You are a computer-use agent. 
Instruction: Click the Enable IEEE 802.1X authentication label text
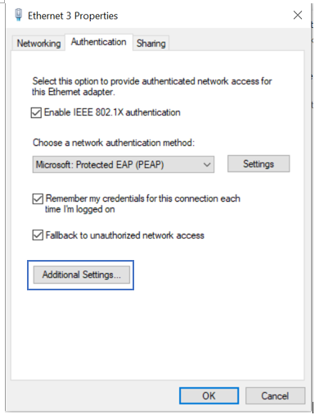112,112
